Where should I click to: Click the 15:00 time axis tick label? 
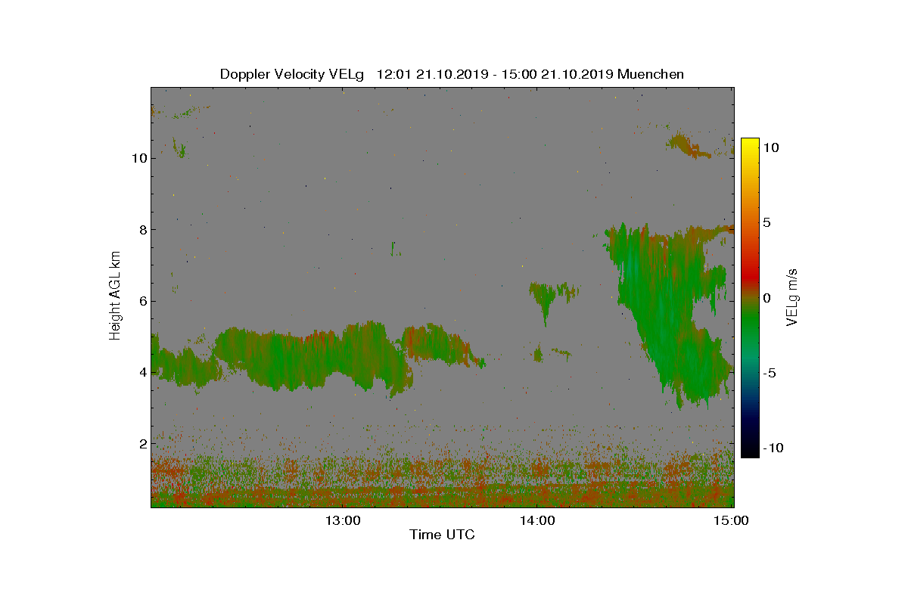click(732, 520)
